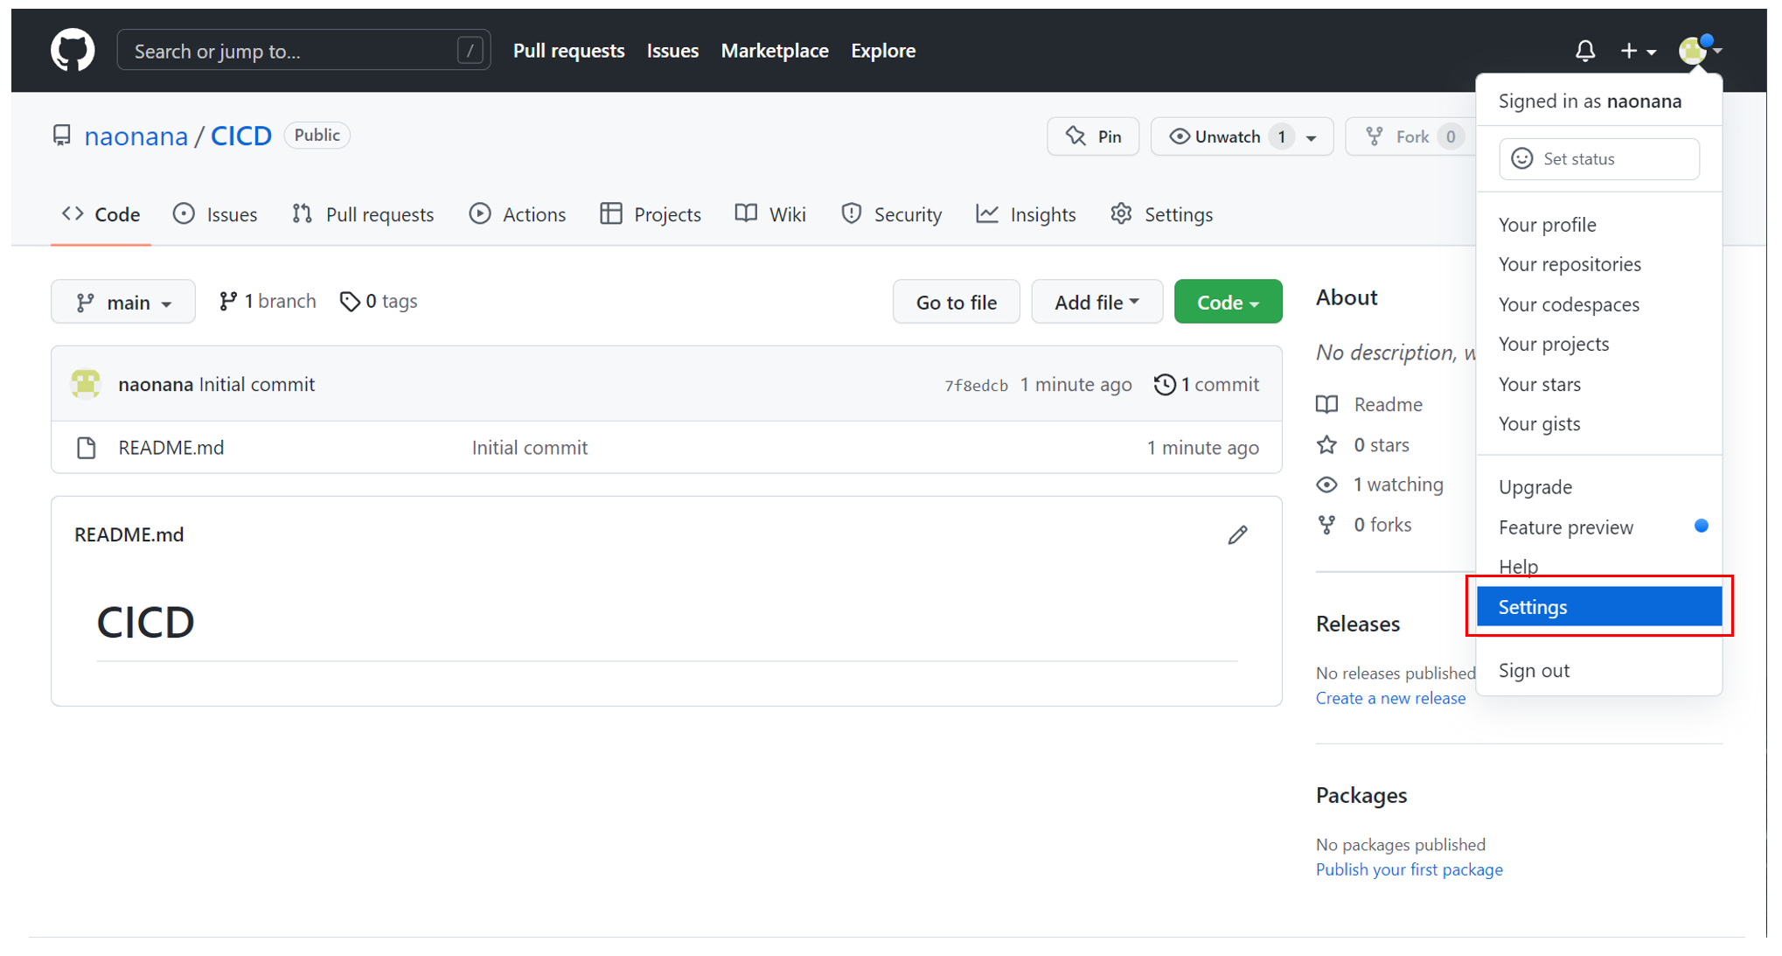Expand the green Code dropdown

[1228, 303]
